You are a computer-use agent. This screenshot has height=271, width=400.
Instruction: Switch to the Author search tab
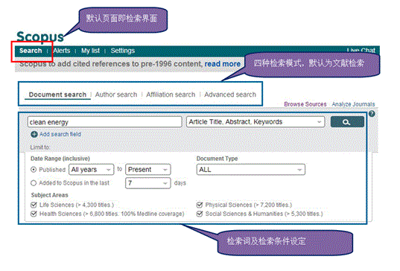tap(116, 95)
